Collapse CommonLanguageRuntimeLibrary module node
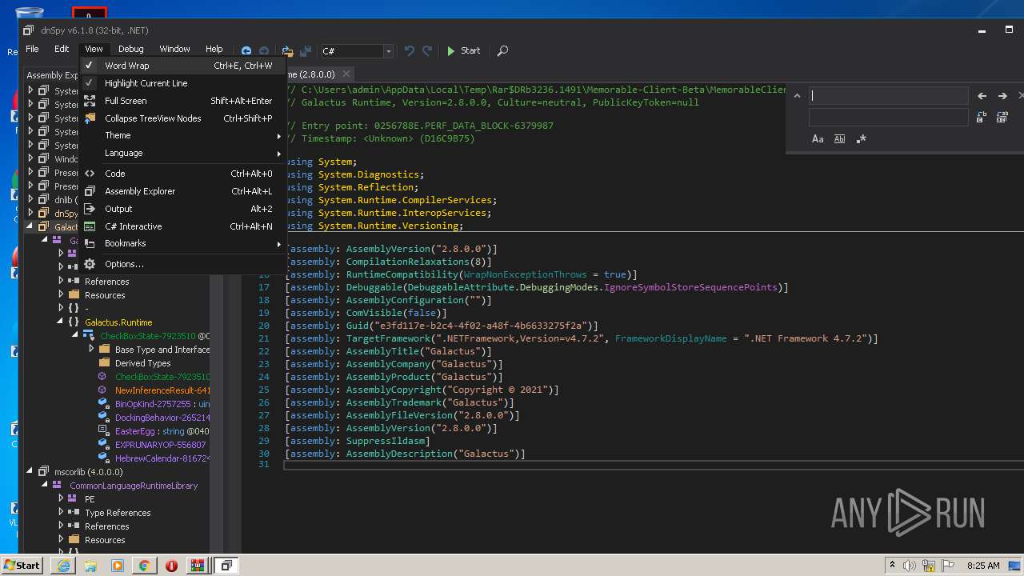Viewport: 1024px width, 576px height. coord(45,485)
